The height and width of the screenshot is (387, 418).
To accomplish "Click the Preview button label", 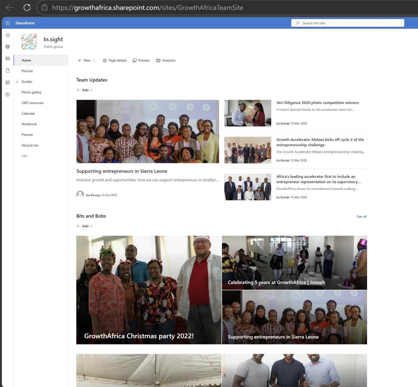I will point(144,61).
